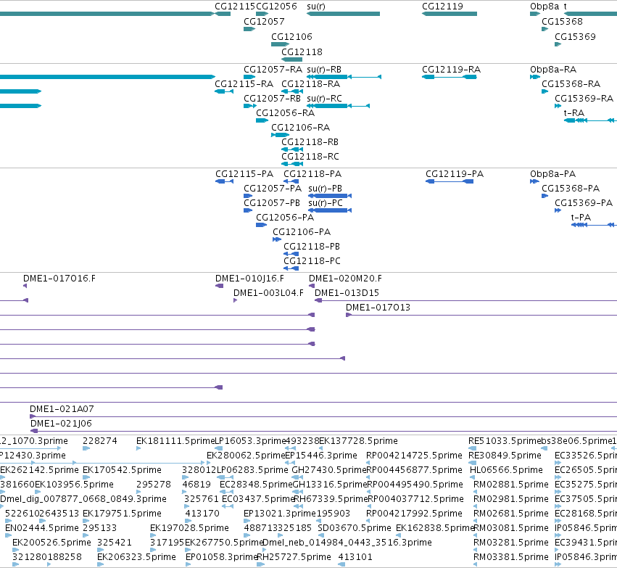
Task: Select clone DME1-021A07
Action: point(62,410)
